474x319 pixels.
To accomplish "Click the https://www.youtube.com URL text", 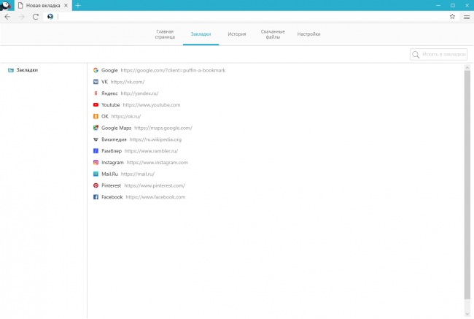I will pos(152,104).
